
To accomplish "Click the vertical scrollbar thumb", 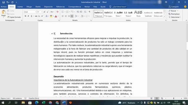I will tap(187, 46).
